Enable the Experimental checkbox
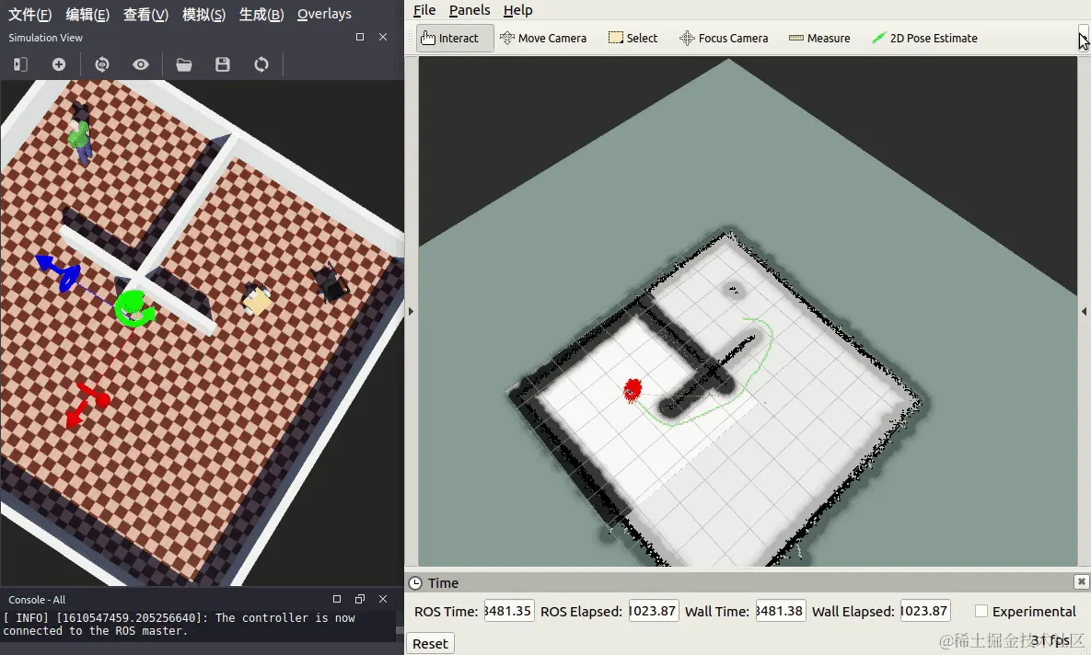 [x=981, y=611]
